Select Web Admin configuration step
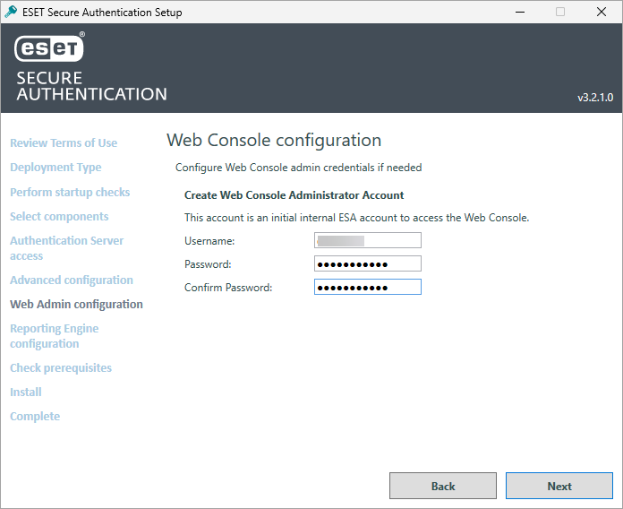623x509 pixels. click(76, 304)
